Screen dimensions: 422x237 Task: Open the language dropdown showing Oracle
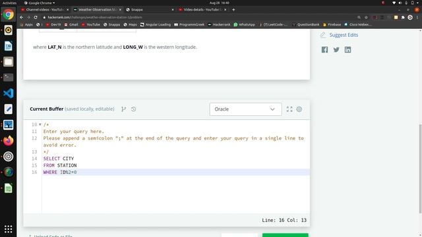245,109
